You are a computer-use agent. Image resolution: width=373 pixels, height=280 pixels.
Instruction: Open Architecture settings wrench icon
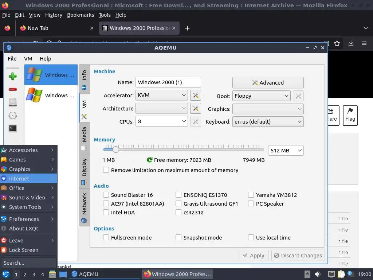(x=196, y=108)
